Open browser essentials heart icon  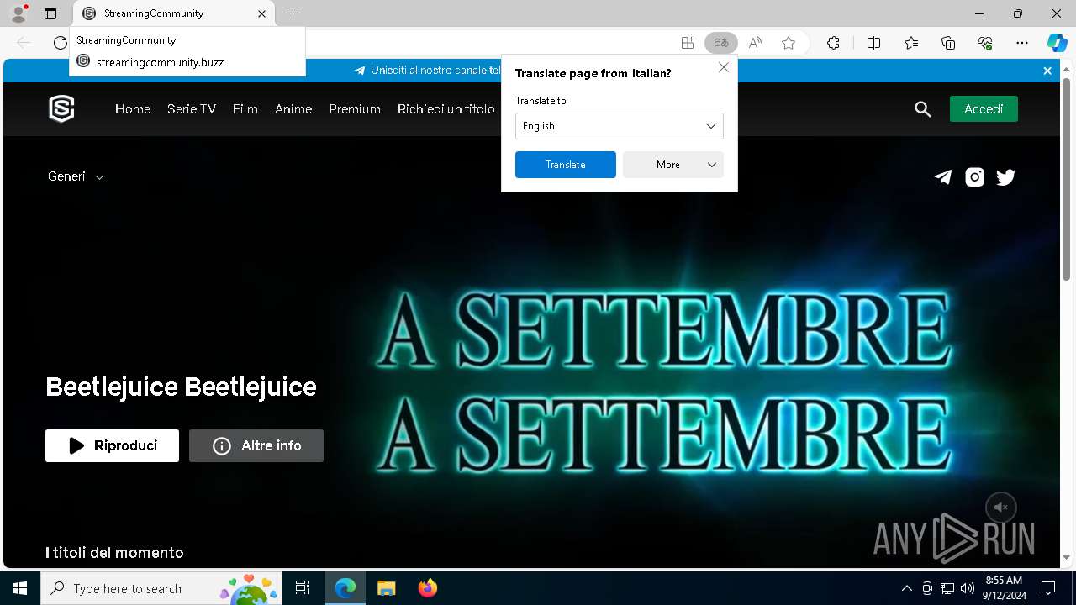coord(985,43)
